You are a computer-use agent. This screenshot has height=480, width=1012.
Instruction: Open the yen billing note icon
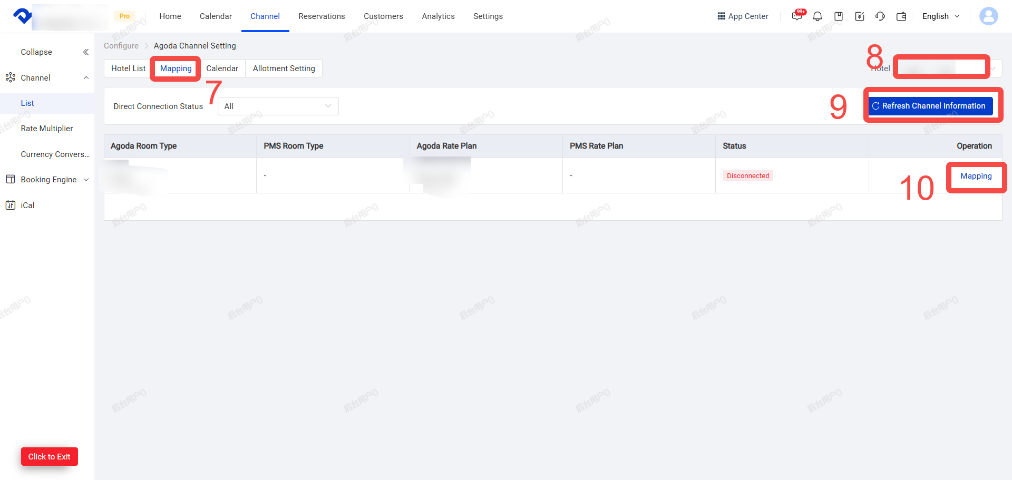tap(860, 16)
